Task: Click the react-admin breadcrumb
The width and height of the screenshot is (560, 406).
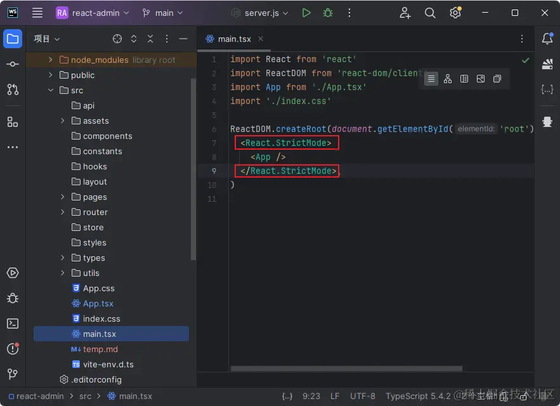Action: [36, 396]
